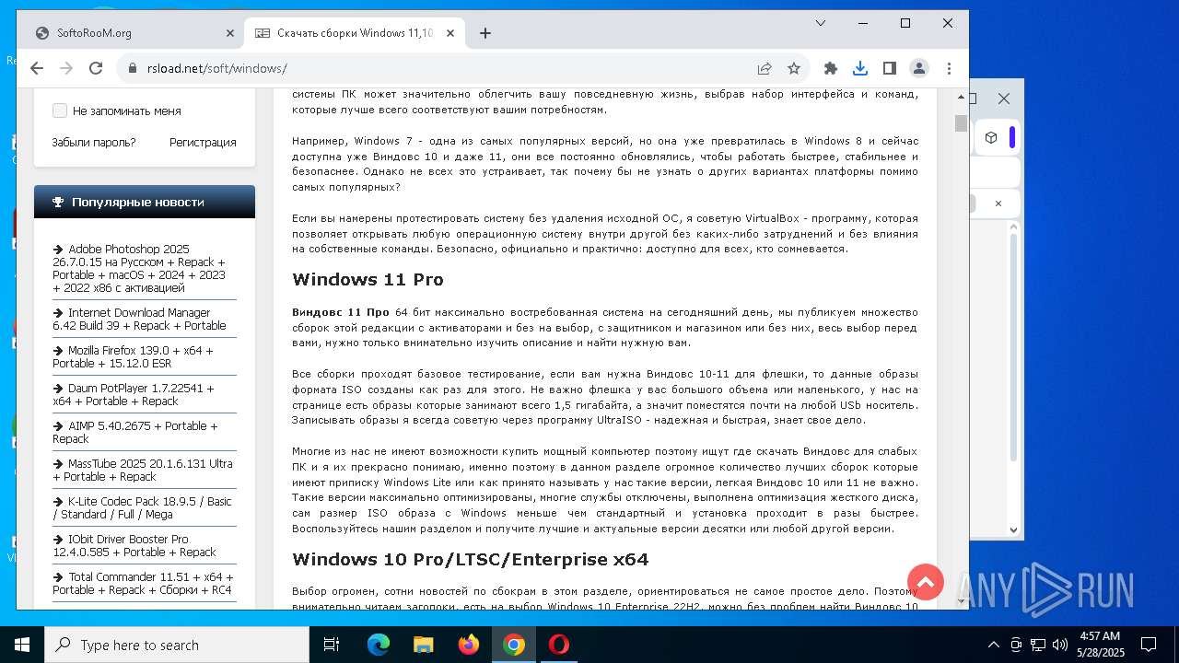Open the Регистрация link
This screenshot has height=663, width=1179.
tap(203, 143)
